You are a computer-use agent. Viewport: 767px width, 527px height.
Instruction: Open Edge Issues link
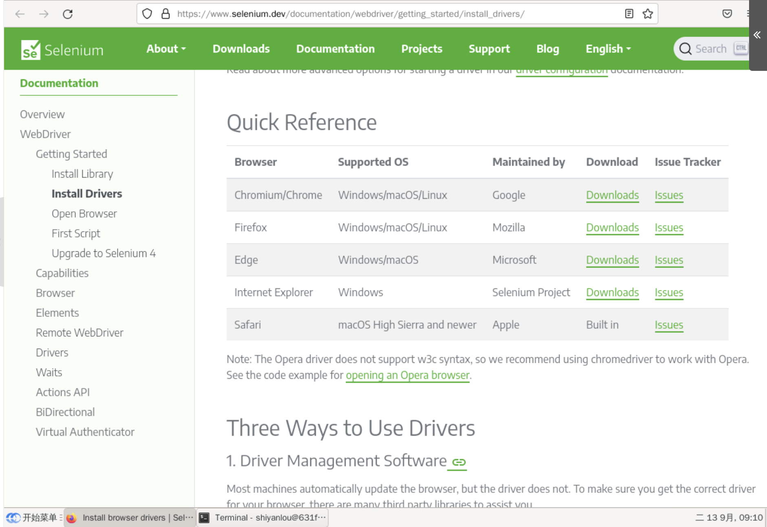(669, 260)
